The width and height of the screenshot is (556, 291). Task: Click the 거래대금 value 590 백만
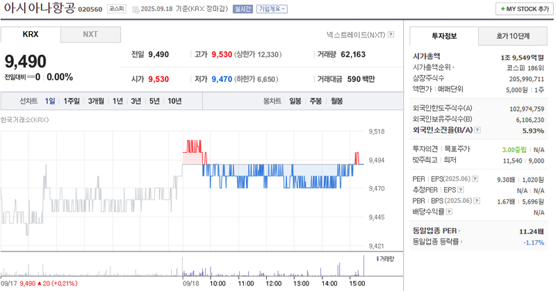tap(361, 79)
